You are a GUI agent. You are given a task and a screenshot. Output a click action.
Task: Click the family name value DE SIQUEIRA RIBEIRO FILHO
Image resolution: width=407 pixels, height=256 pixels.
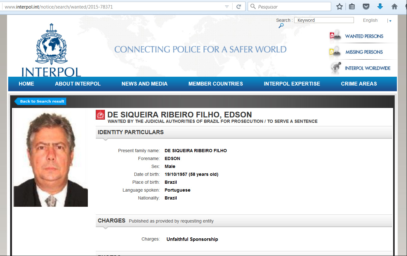tap(196, 151)
